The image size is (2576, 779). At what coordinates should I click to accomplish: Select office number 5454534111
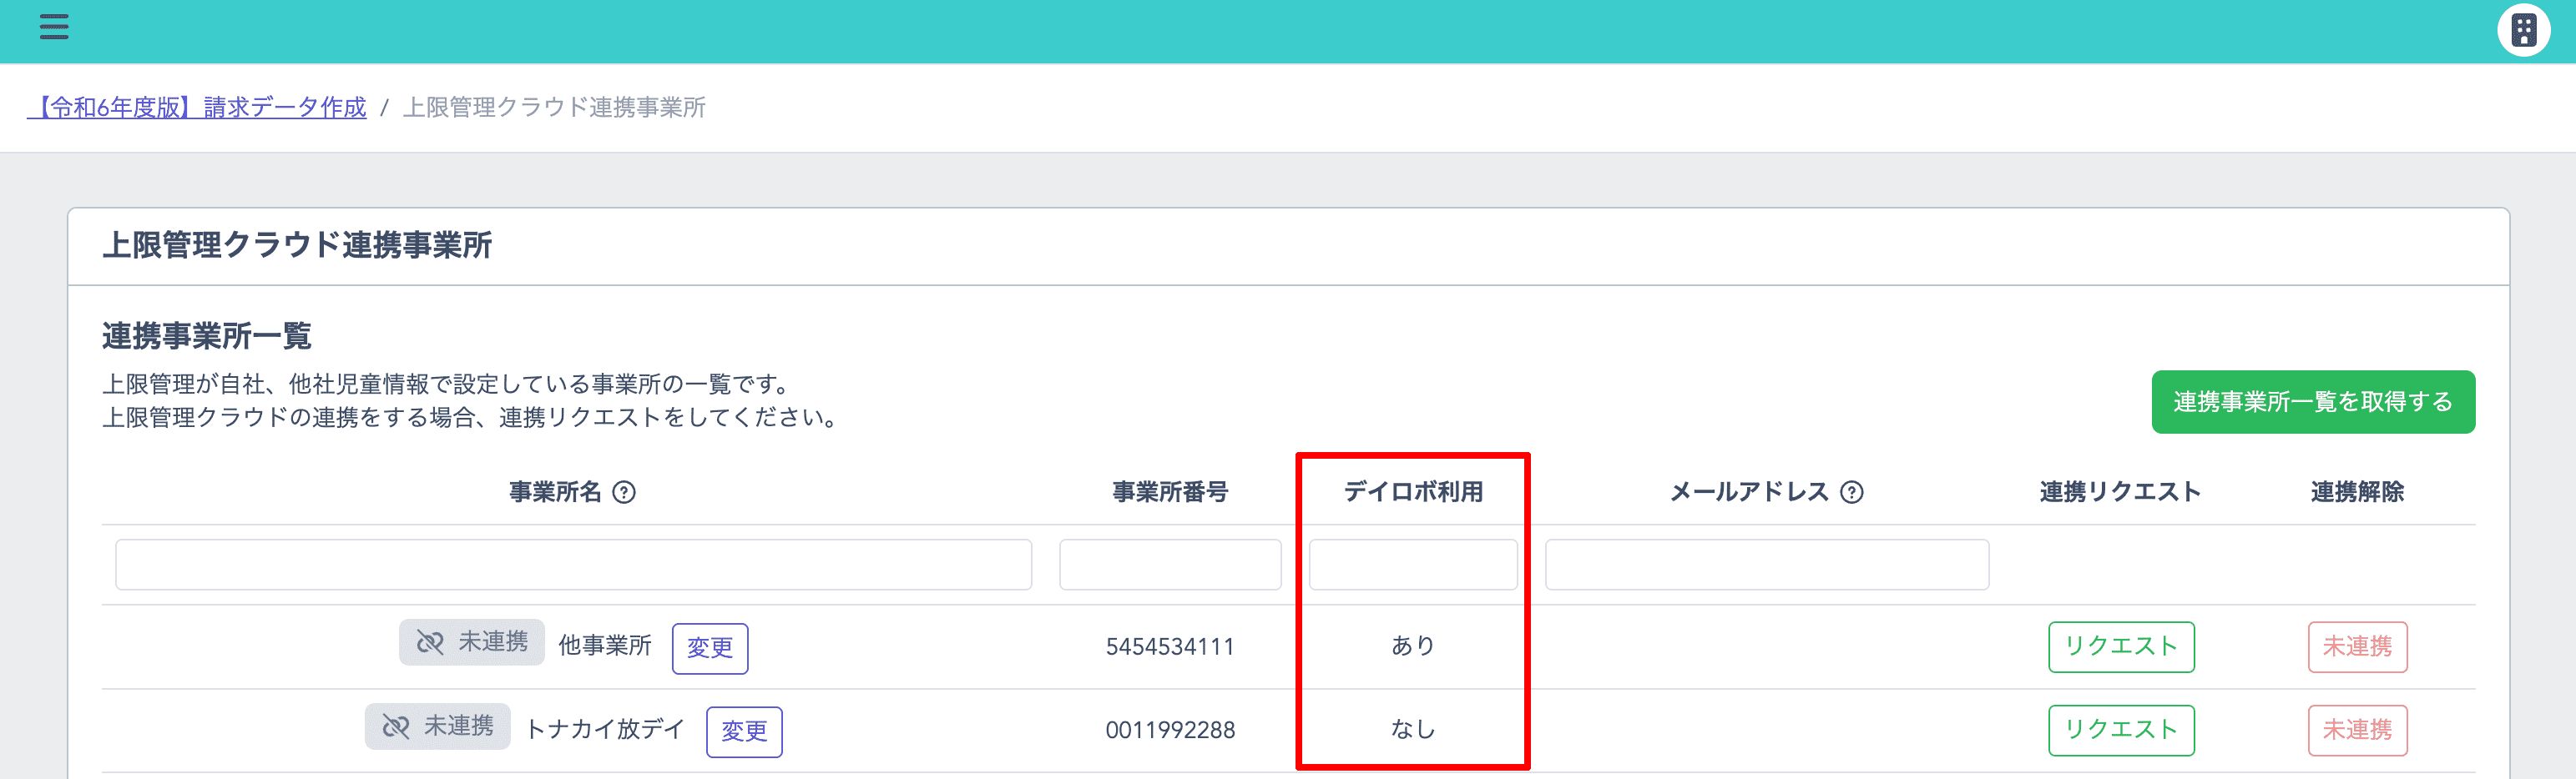(x=1170, y=647)
